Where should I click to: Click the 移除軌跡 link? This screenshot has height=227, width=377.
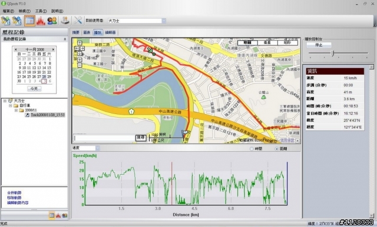(x=14, y=198)
